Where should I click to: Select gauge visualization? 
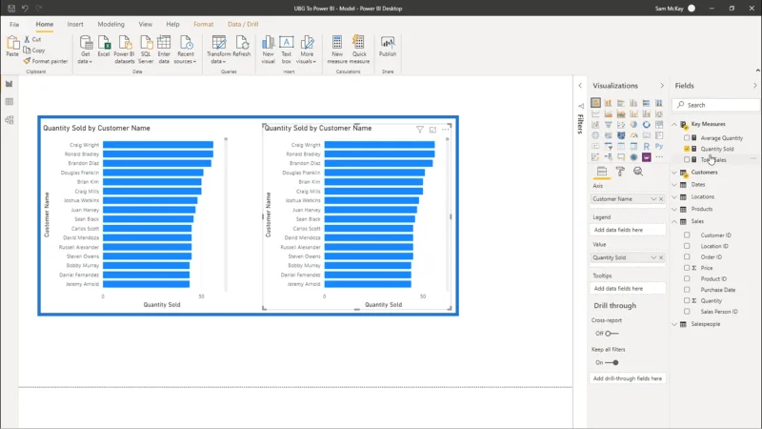[633, 135]
